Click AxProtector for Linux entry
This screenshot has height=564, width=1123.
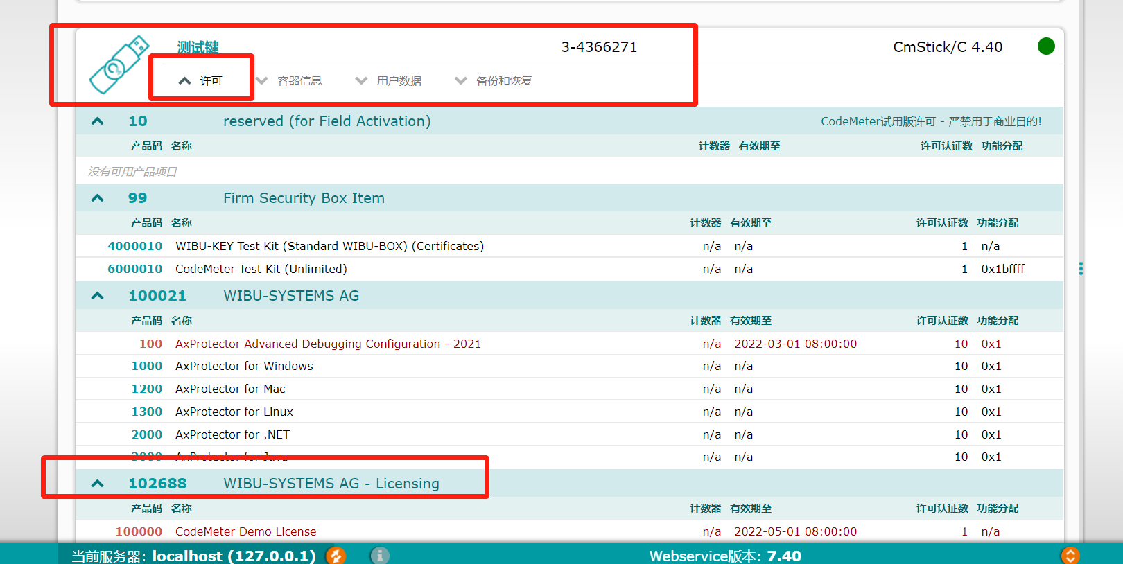234,412
